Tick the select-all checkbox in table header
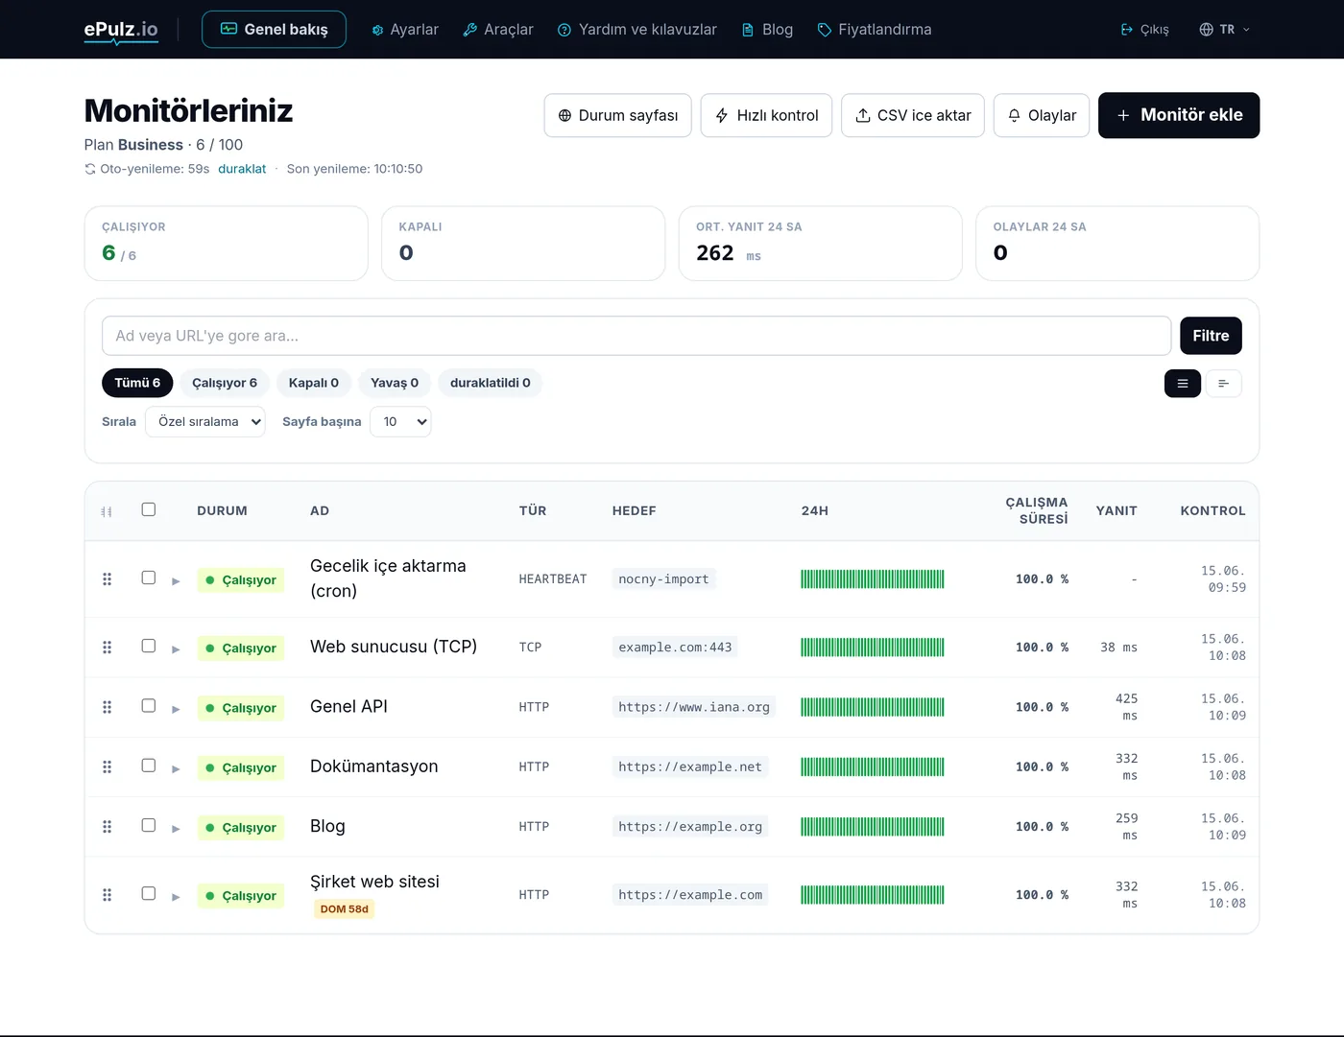 coord(149,509)
